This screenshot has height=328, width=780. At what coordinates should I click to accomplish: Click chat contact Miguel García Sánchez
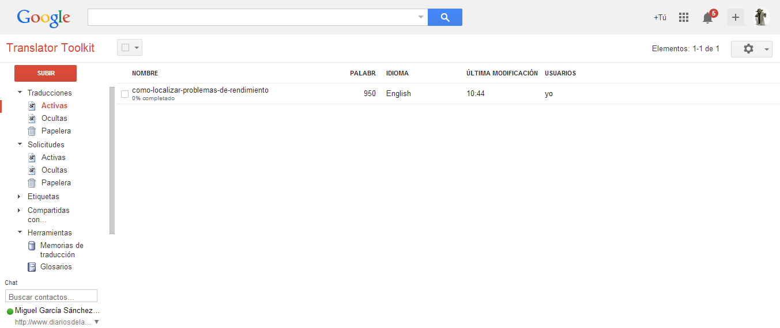tap(57, 311)
